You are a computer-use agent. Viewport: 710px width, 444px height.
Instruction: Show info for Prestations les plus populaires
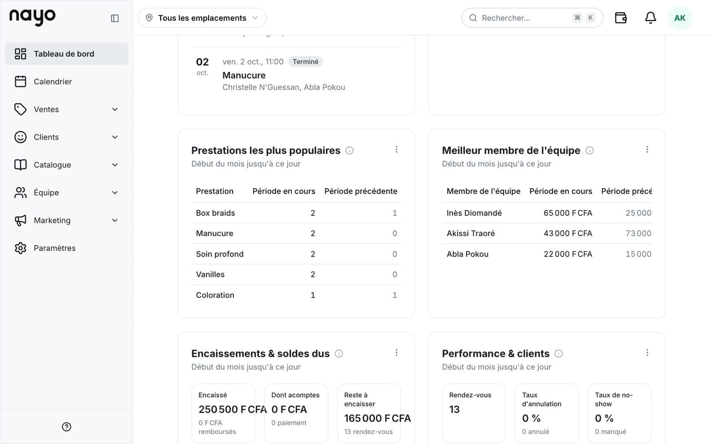point(350,151)
